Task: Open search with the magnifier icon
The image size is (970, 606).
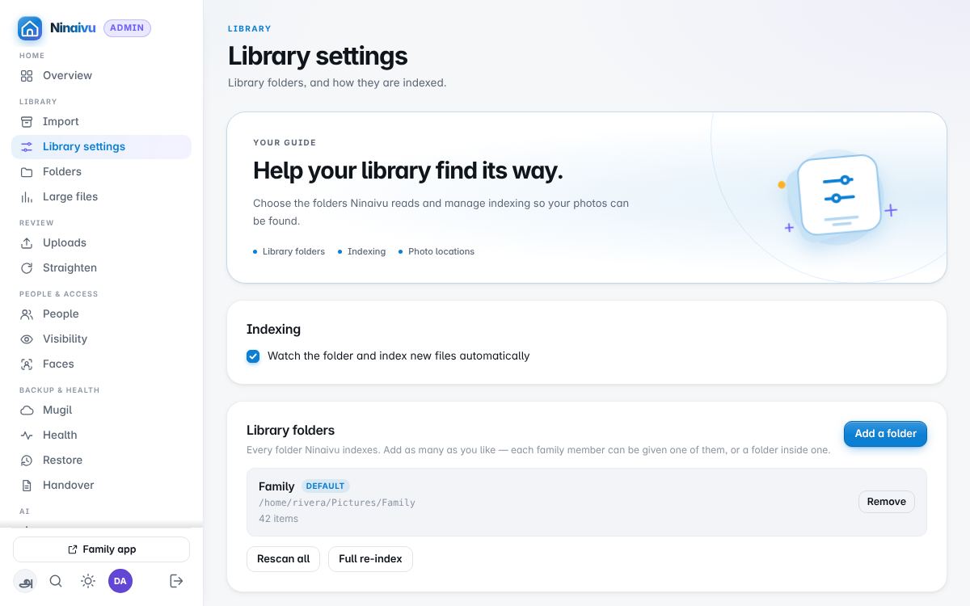Action: [x=56, y=581]
